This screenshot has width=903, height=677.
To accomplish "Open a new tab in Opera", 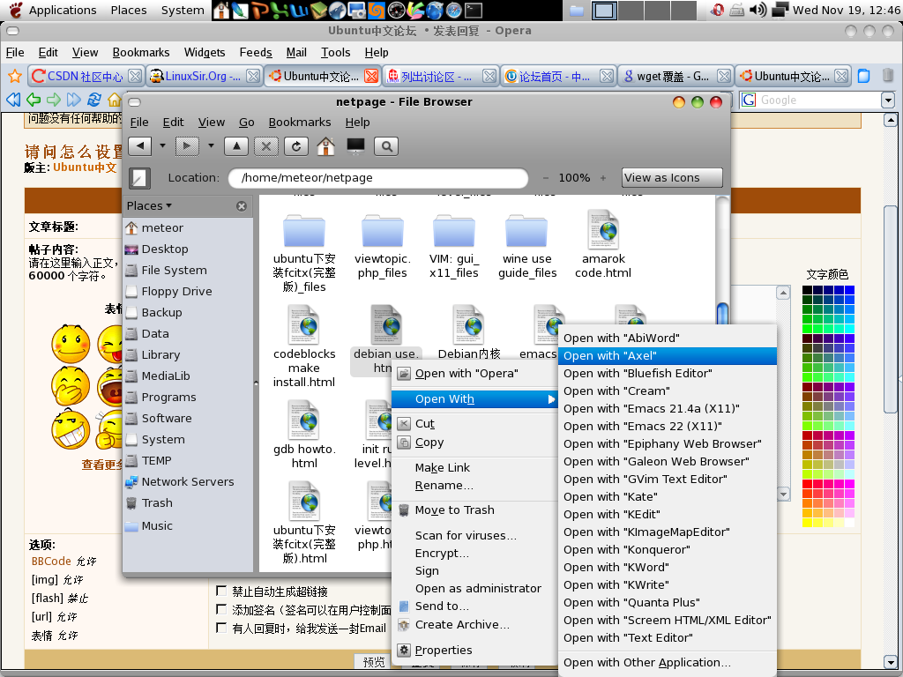I will point(863,76).
